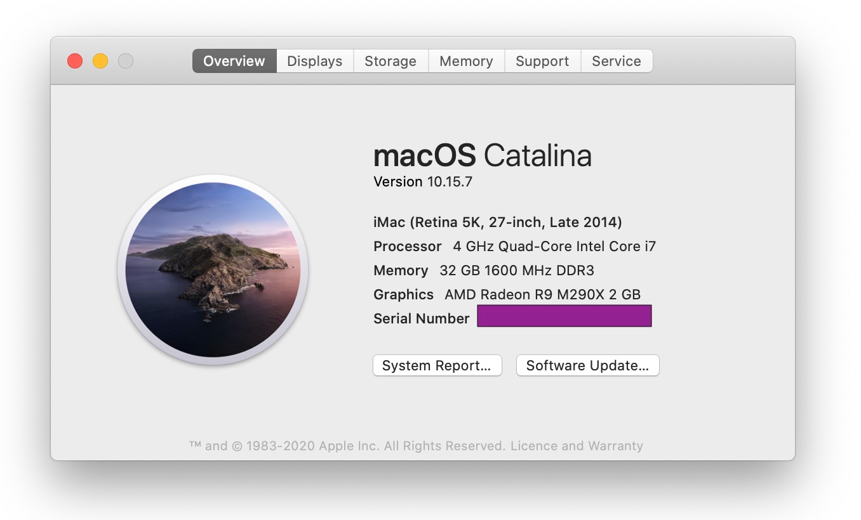This screenshot has width=861, height=520.
Task: Click the Memory 32 GB specification
Action: 484,270
